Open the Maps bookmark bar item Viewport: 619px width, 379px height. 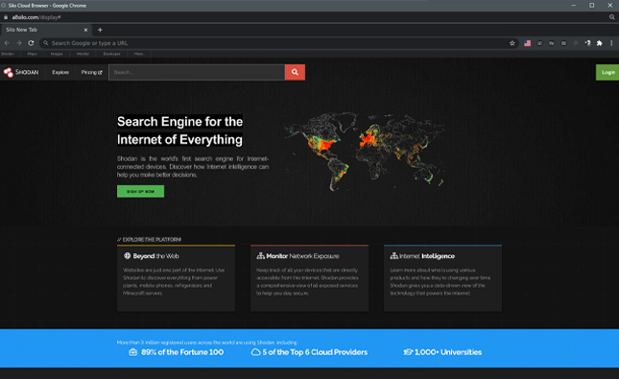[x=32, y=54]
